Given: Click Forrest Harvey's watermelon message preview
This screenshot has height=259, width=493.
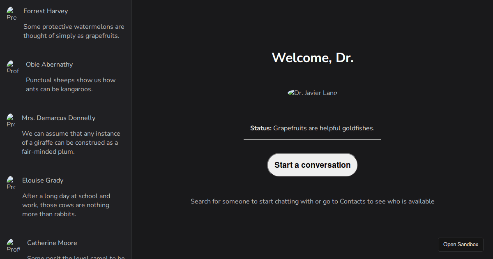Looking at the screenshot, I should (74, 31).
